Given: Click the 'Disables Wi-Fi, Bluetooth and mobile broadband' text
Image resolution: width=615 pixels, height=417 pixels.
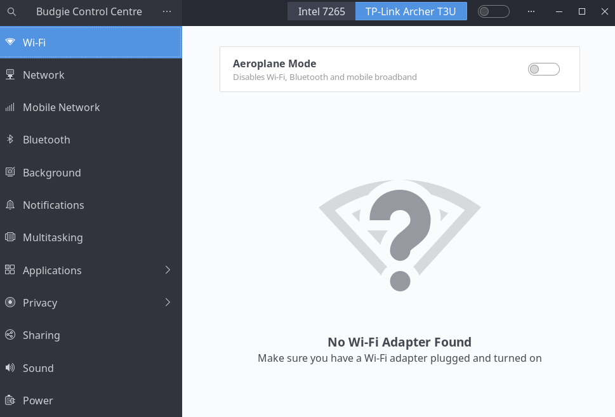Looking at the screenshot, I should (325, 77).
